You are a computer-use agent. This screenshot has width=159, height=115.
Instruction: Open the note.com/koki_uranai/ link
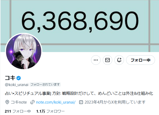(56, 102)
